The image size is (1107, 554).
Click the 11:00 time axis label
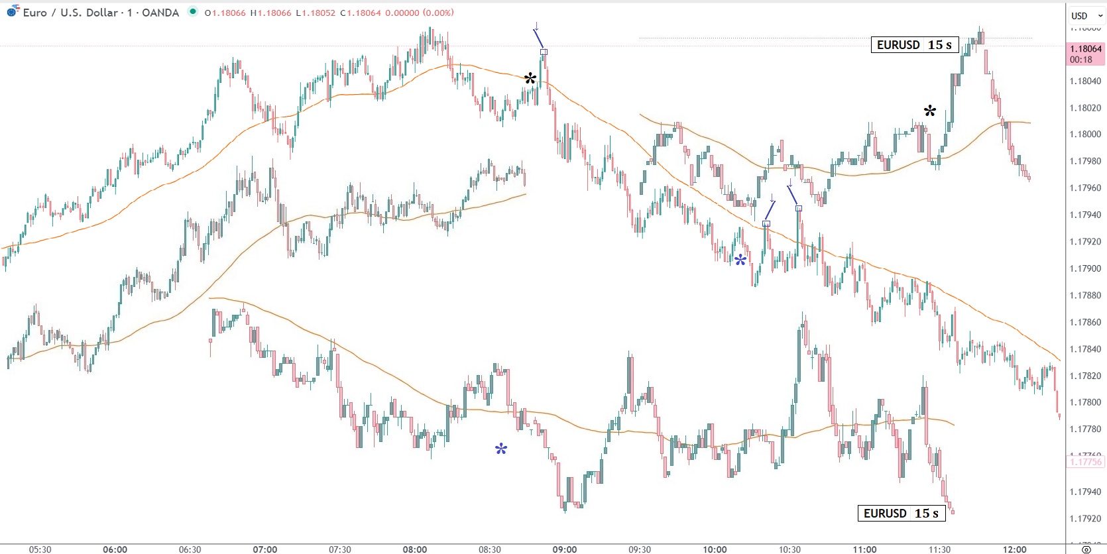(864, 549)
